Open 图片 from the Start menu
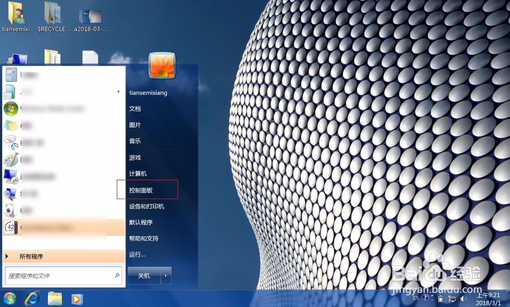510x307 pixels. click(x=135, y=125)
